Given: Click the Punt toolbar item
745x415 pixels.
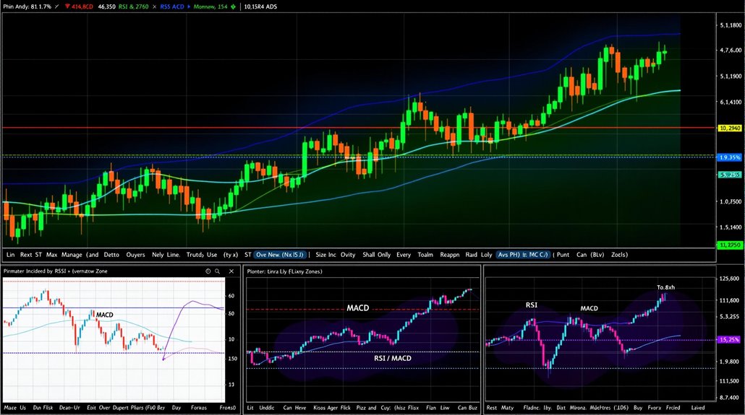Looking at the screenshot, I should 563,255.
